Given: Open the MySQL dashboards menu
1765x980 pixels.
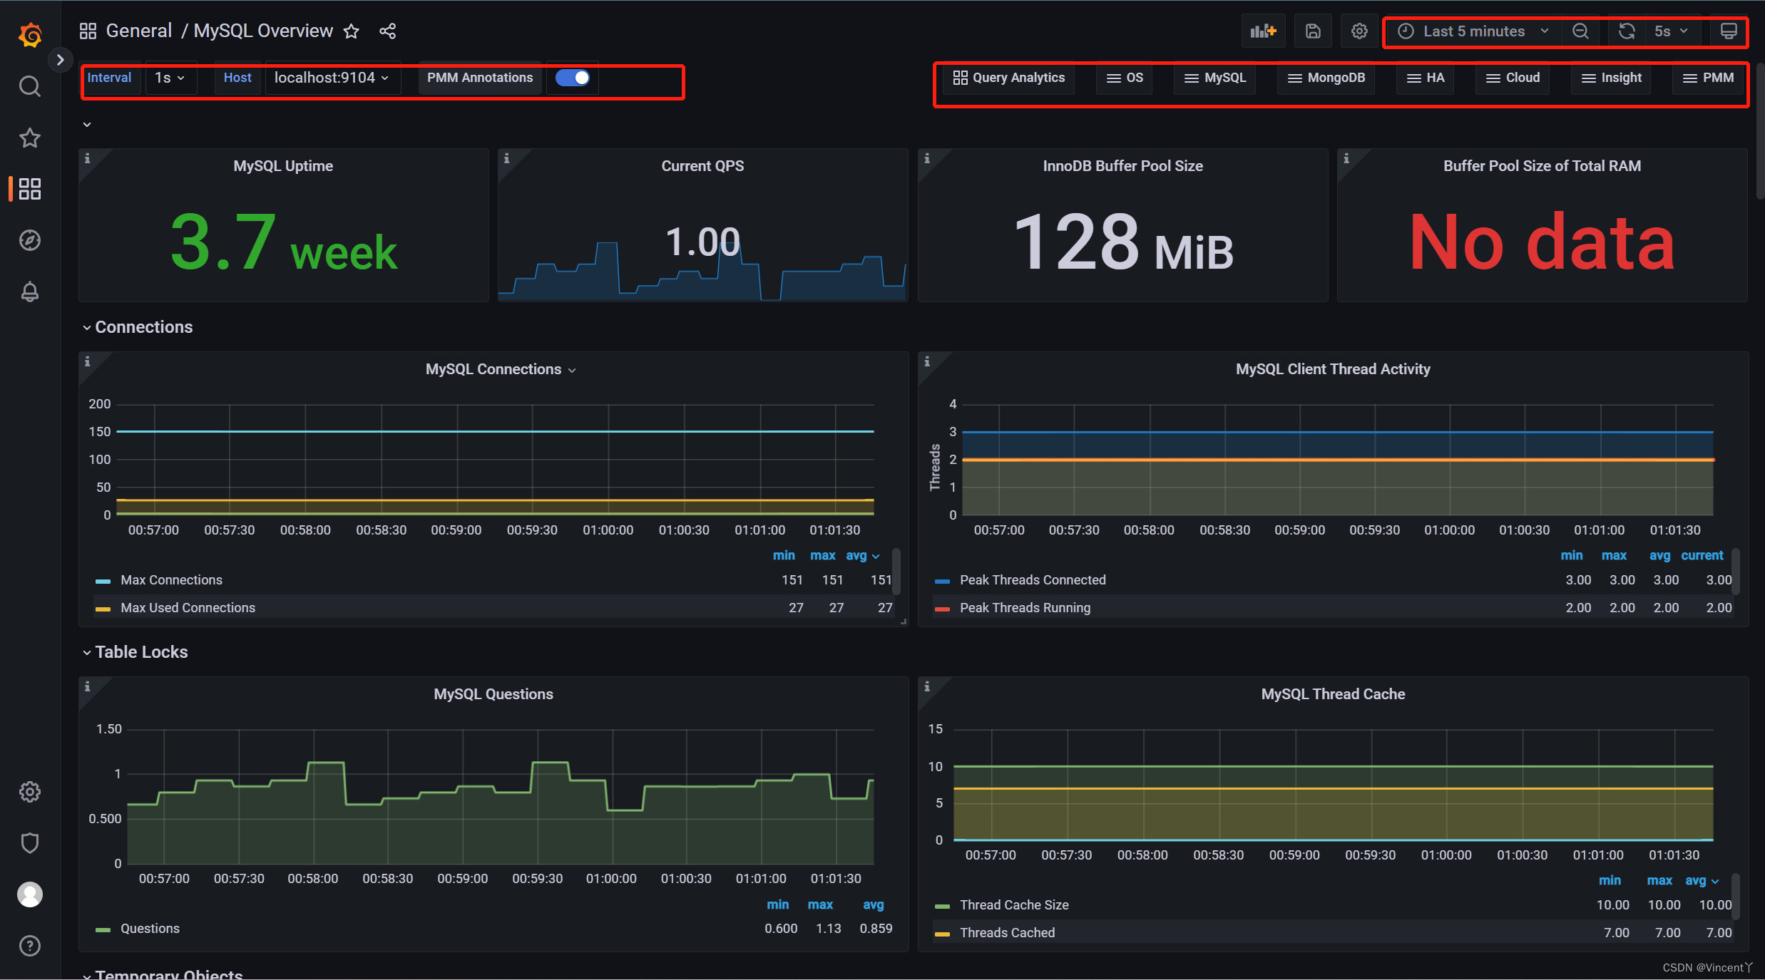Looking at the screenshot, I should 1215,78.
